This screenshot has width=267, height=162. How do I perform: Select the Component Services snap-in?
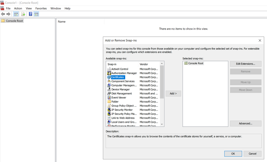click(x=123, y=81)
